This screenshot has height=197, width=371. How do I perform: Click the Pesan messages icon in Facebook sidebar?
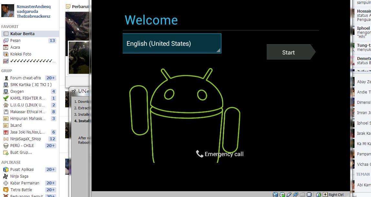tap(6, 41)
